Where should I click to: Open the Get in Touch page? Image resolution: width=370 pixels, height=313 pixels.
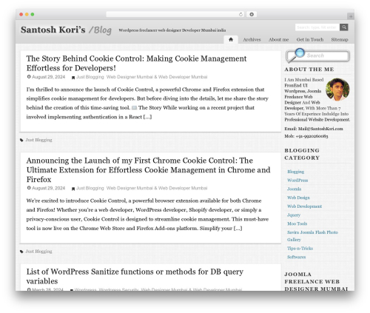tap(310, 39)
